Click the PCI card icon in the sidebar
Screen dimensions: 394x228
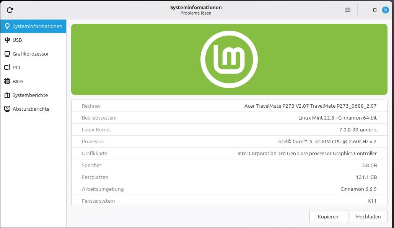click(7, 67)
